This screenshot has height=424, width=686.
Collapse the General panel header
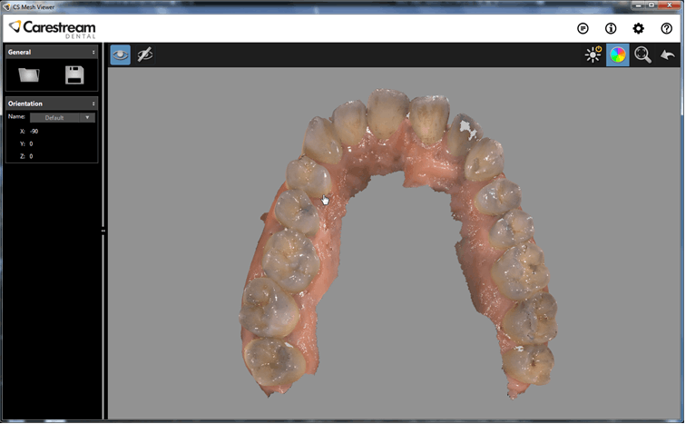(52, 52)
